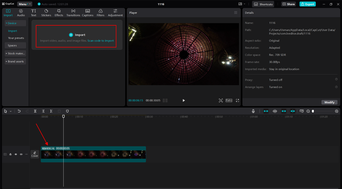This screenshot has height=189, width=342.
Task: Click the Export button
Action: pos(308,4)
